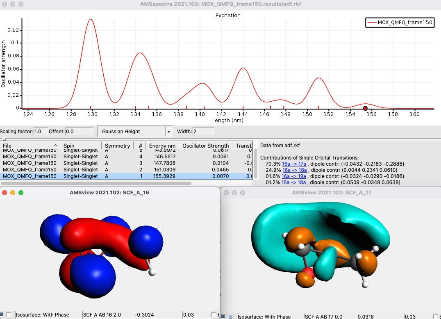This screenshot has width=441, height=319.
Task: Enable the checkbox right of the 0.03 field in SCF_A_16
Action: point(214,314)
